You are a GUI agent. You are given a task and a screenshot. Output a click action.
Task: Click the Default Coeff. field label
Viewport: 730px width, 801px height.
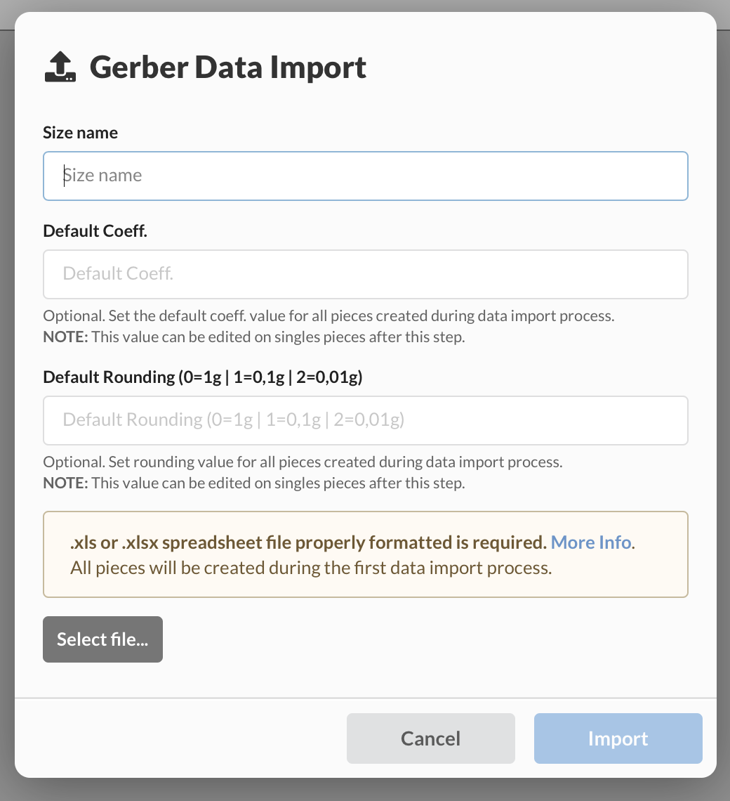(95, 231)
